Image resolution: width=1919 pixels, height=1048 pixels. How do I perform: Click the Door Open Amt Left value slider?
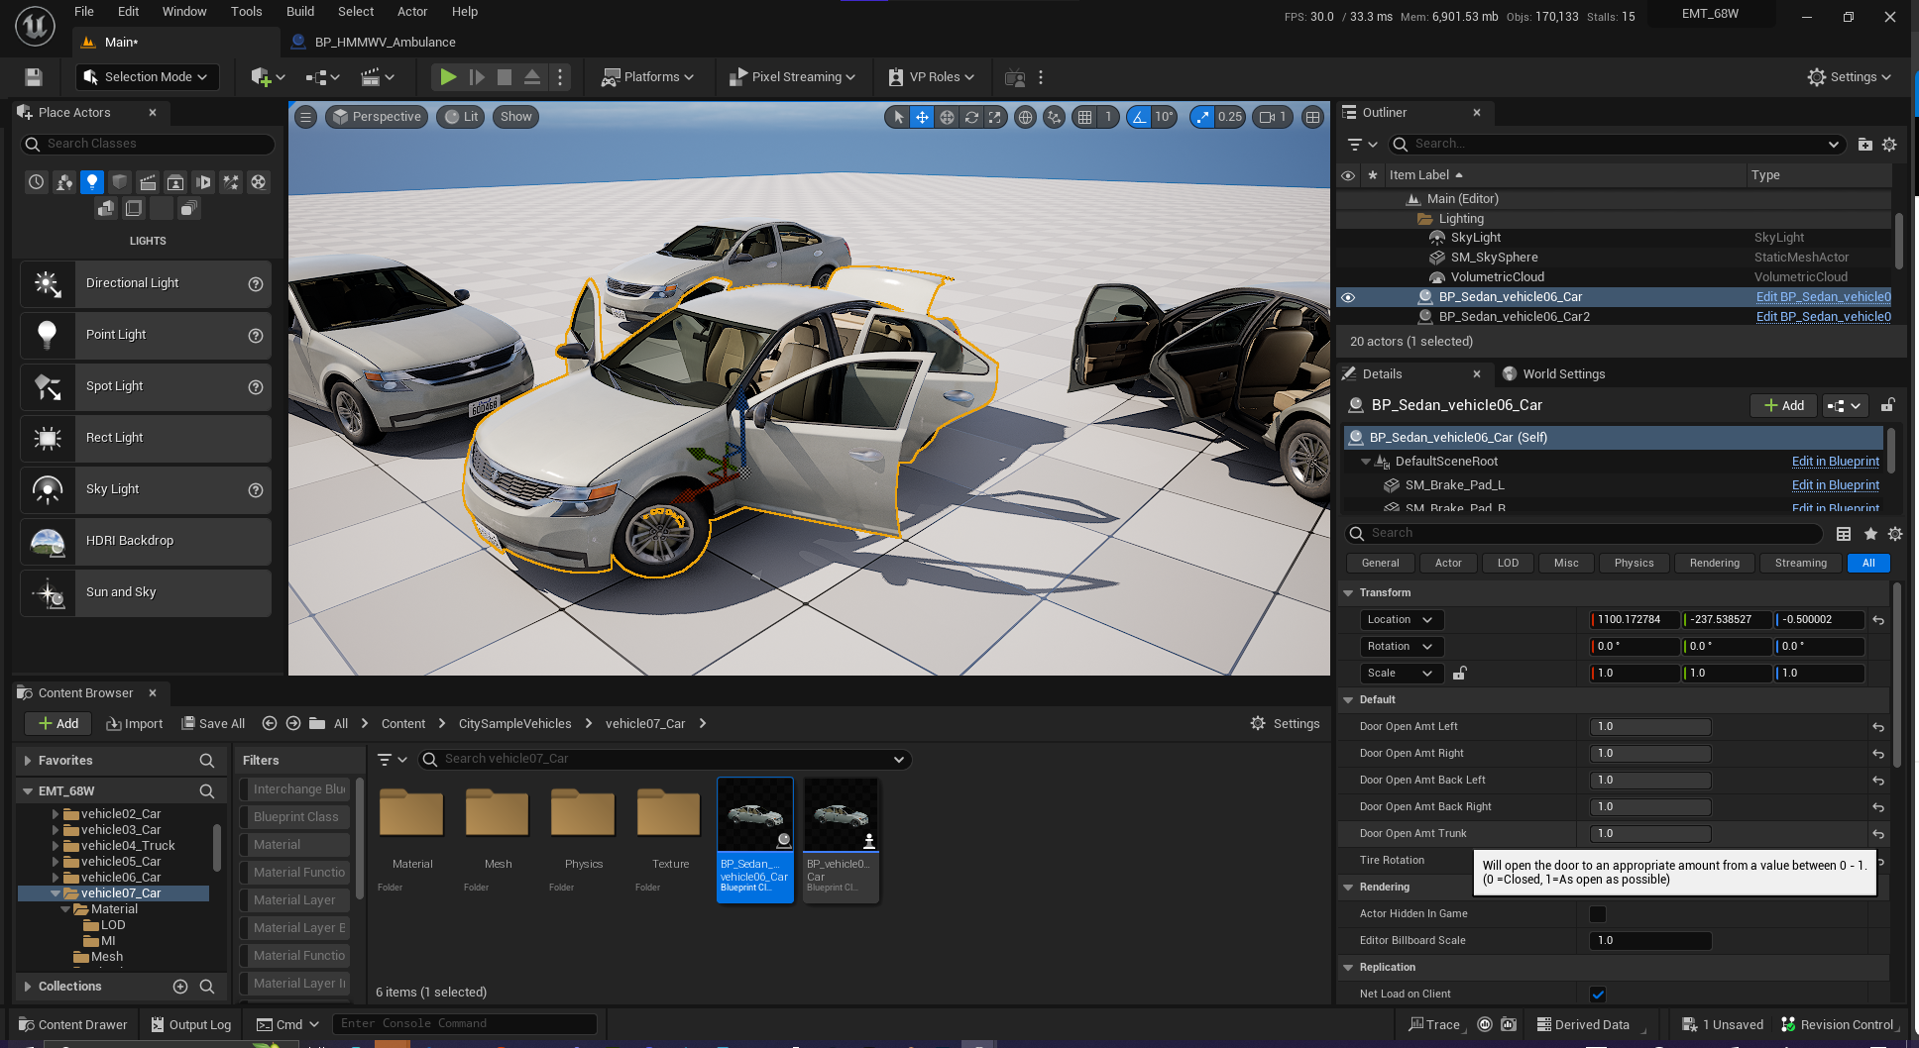1650,727
